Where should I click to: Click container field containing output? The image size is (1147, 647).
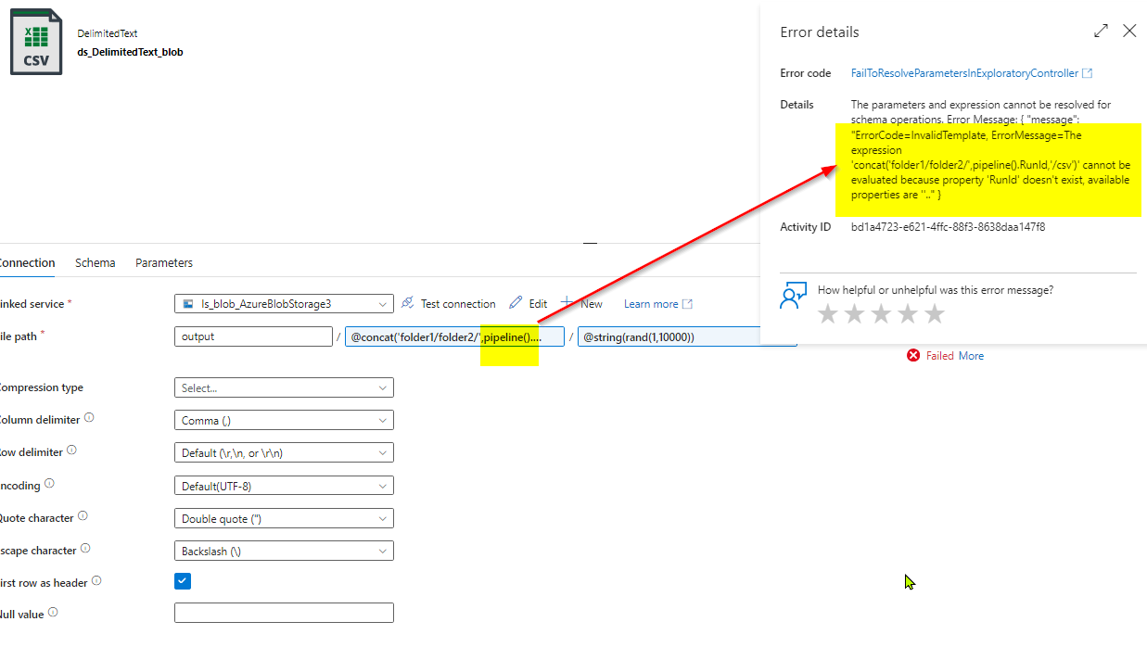[253, 336]
